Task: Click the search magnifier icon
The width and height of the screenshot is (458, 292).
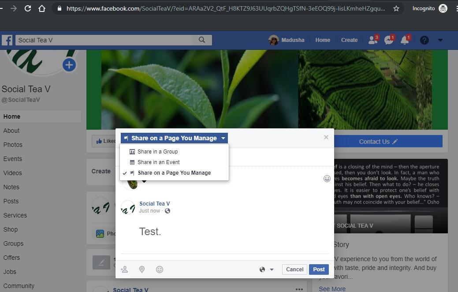Action: pyautogui.click(x=202, y=40)
